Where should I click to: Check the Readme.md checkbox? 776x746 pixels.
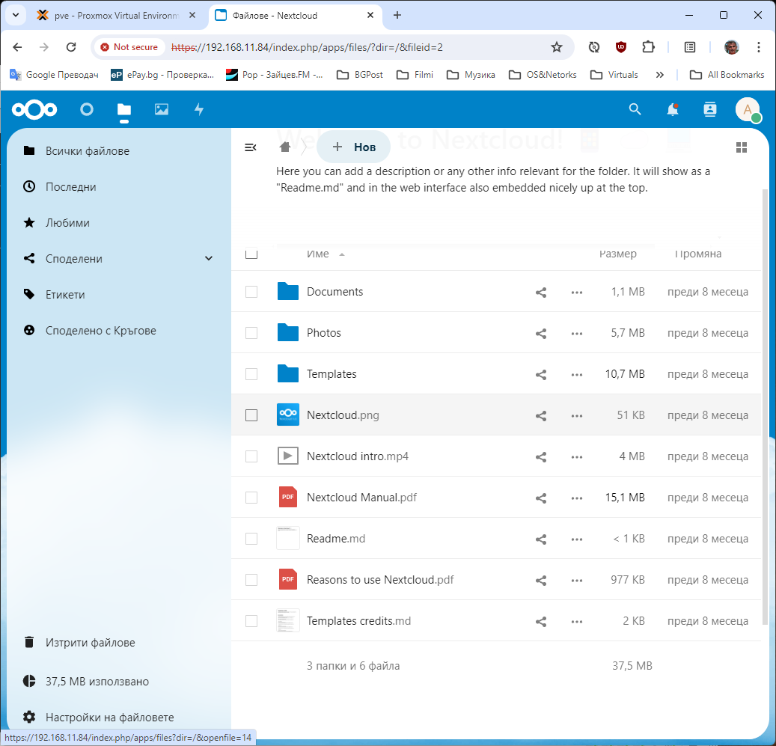click(x=251, y=538)
